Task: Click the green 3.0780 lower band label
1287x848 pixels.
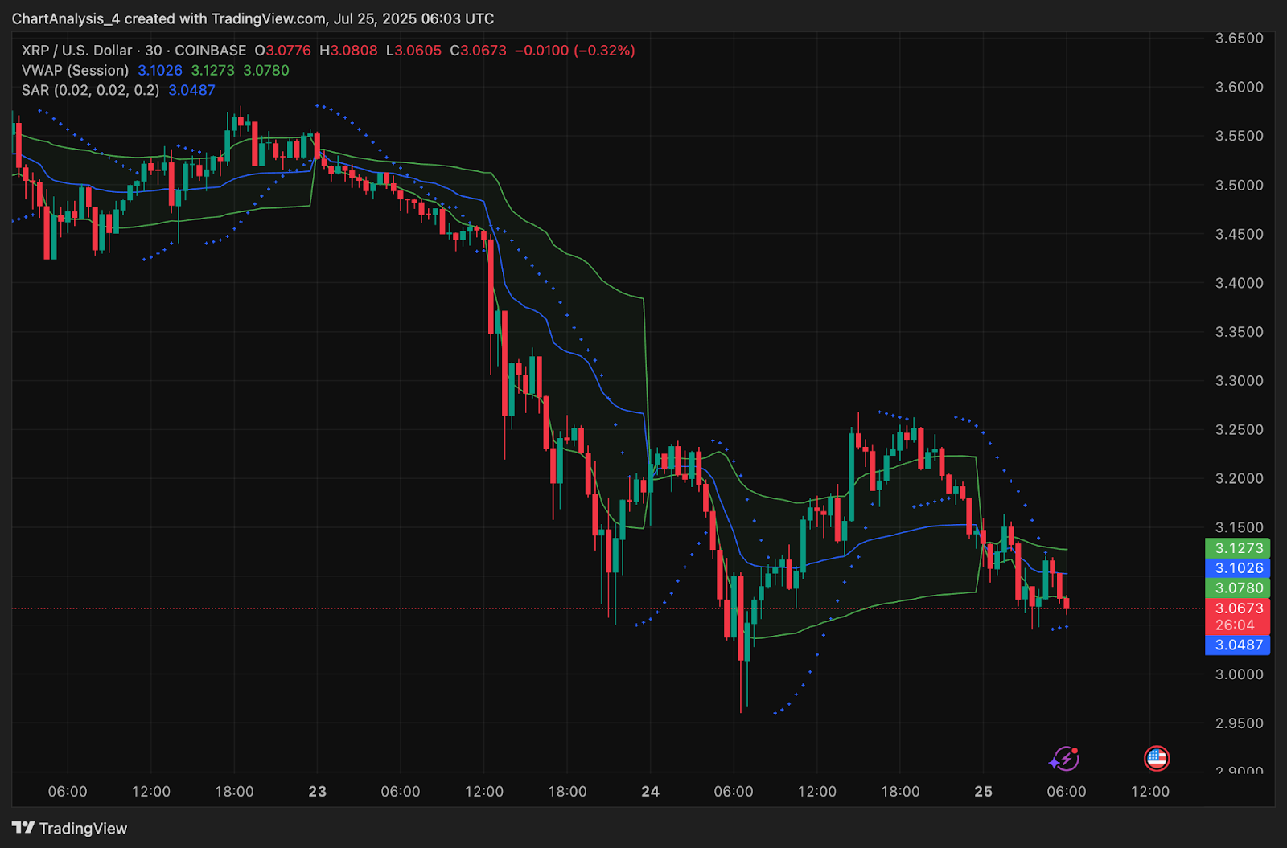Action: pos(1237,588)
